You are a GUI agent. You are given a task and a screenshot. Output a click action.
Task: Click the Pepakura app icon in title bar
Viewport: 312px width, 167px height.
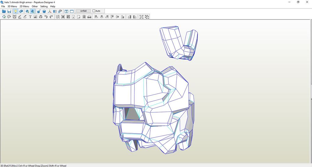point(2,2)
